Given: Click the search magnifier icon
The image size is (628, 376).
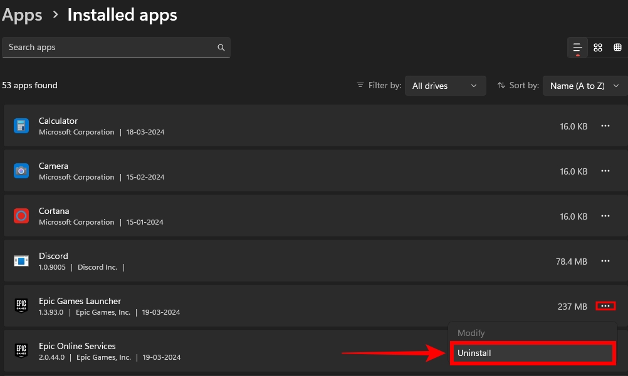Looking at the screenshot, I should pyautogui.click(x=221, y=47).
